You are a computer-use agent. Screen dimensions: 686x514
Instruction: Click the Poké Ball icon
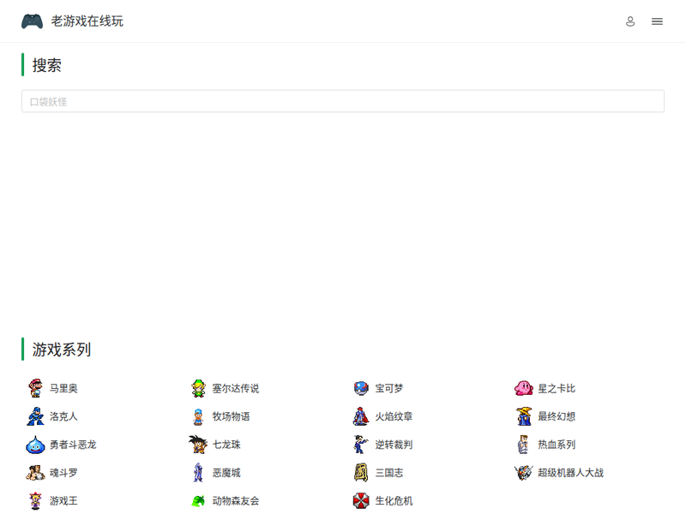361,388
